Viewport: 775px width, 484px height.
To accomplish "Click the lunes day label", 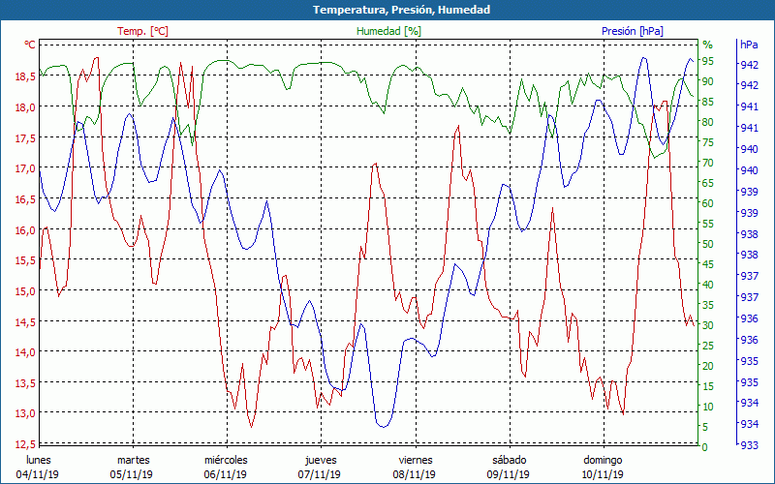I will [39, 460].
